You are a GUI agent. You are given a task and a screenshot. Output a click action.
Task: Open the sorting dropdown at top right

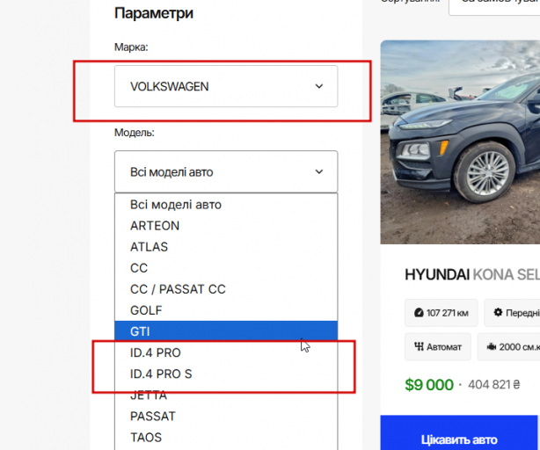point(494,6)
